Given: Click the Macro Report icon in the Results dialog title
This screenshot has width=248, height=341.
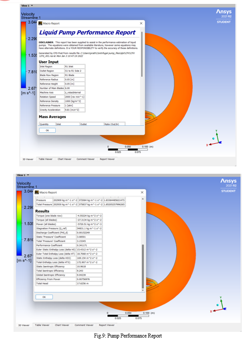Looking at the screenshot, I should point(37,192).
